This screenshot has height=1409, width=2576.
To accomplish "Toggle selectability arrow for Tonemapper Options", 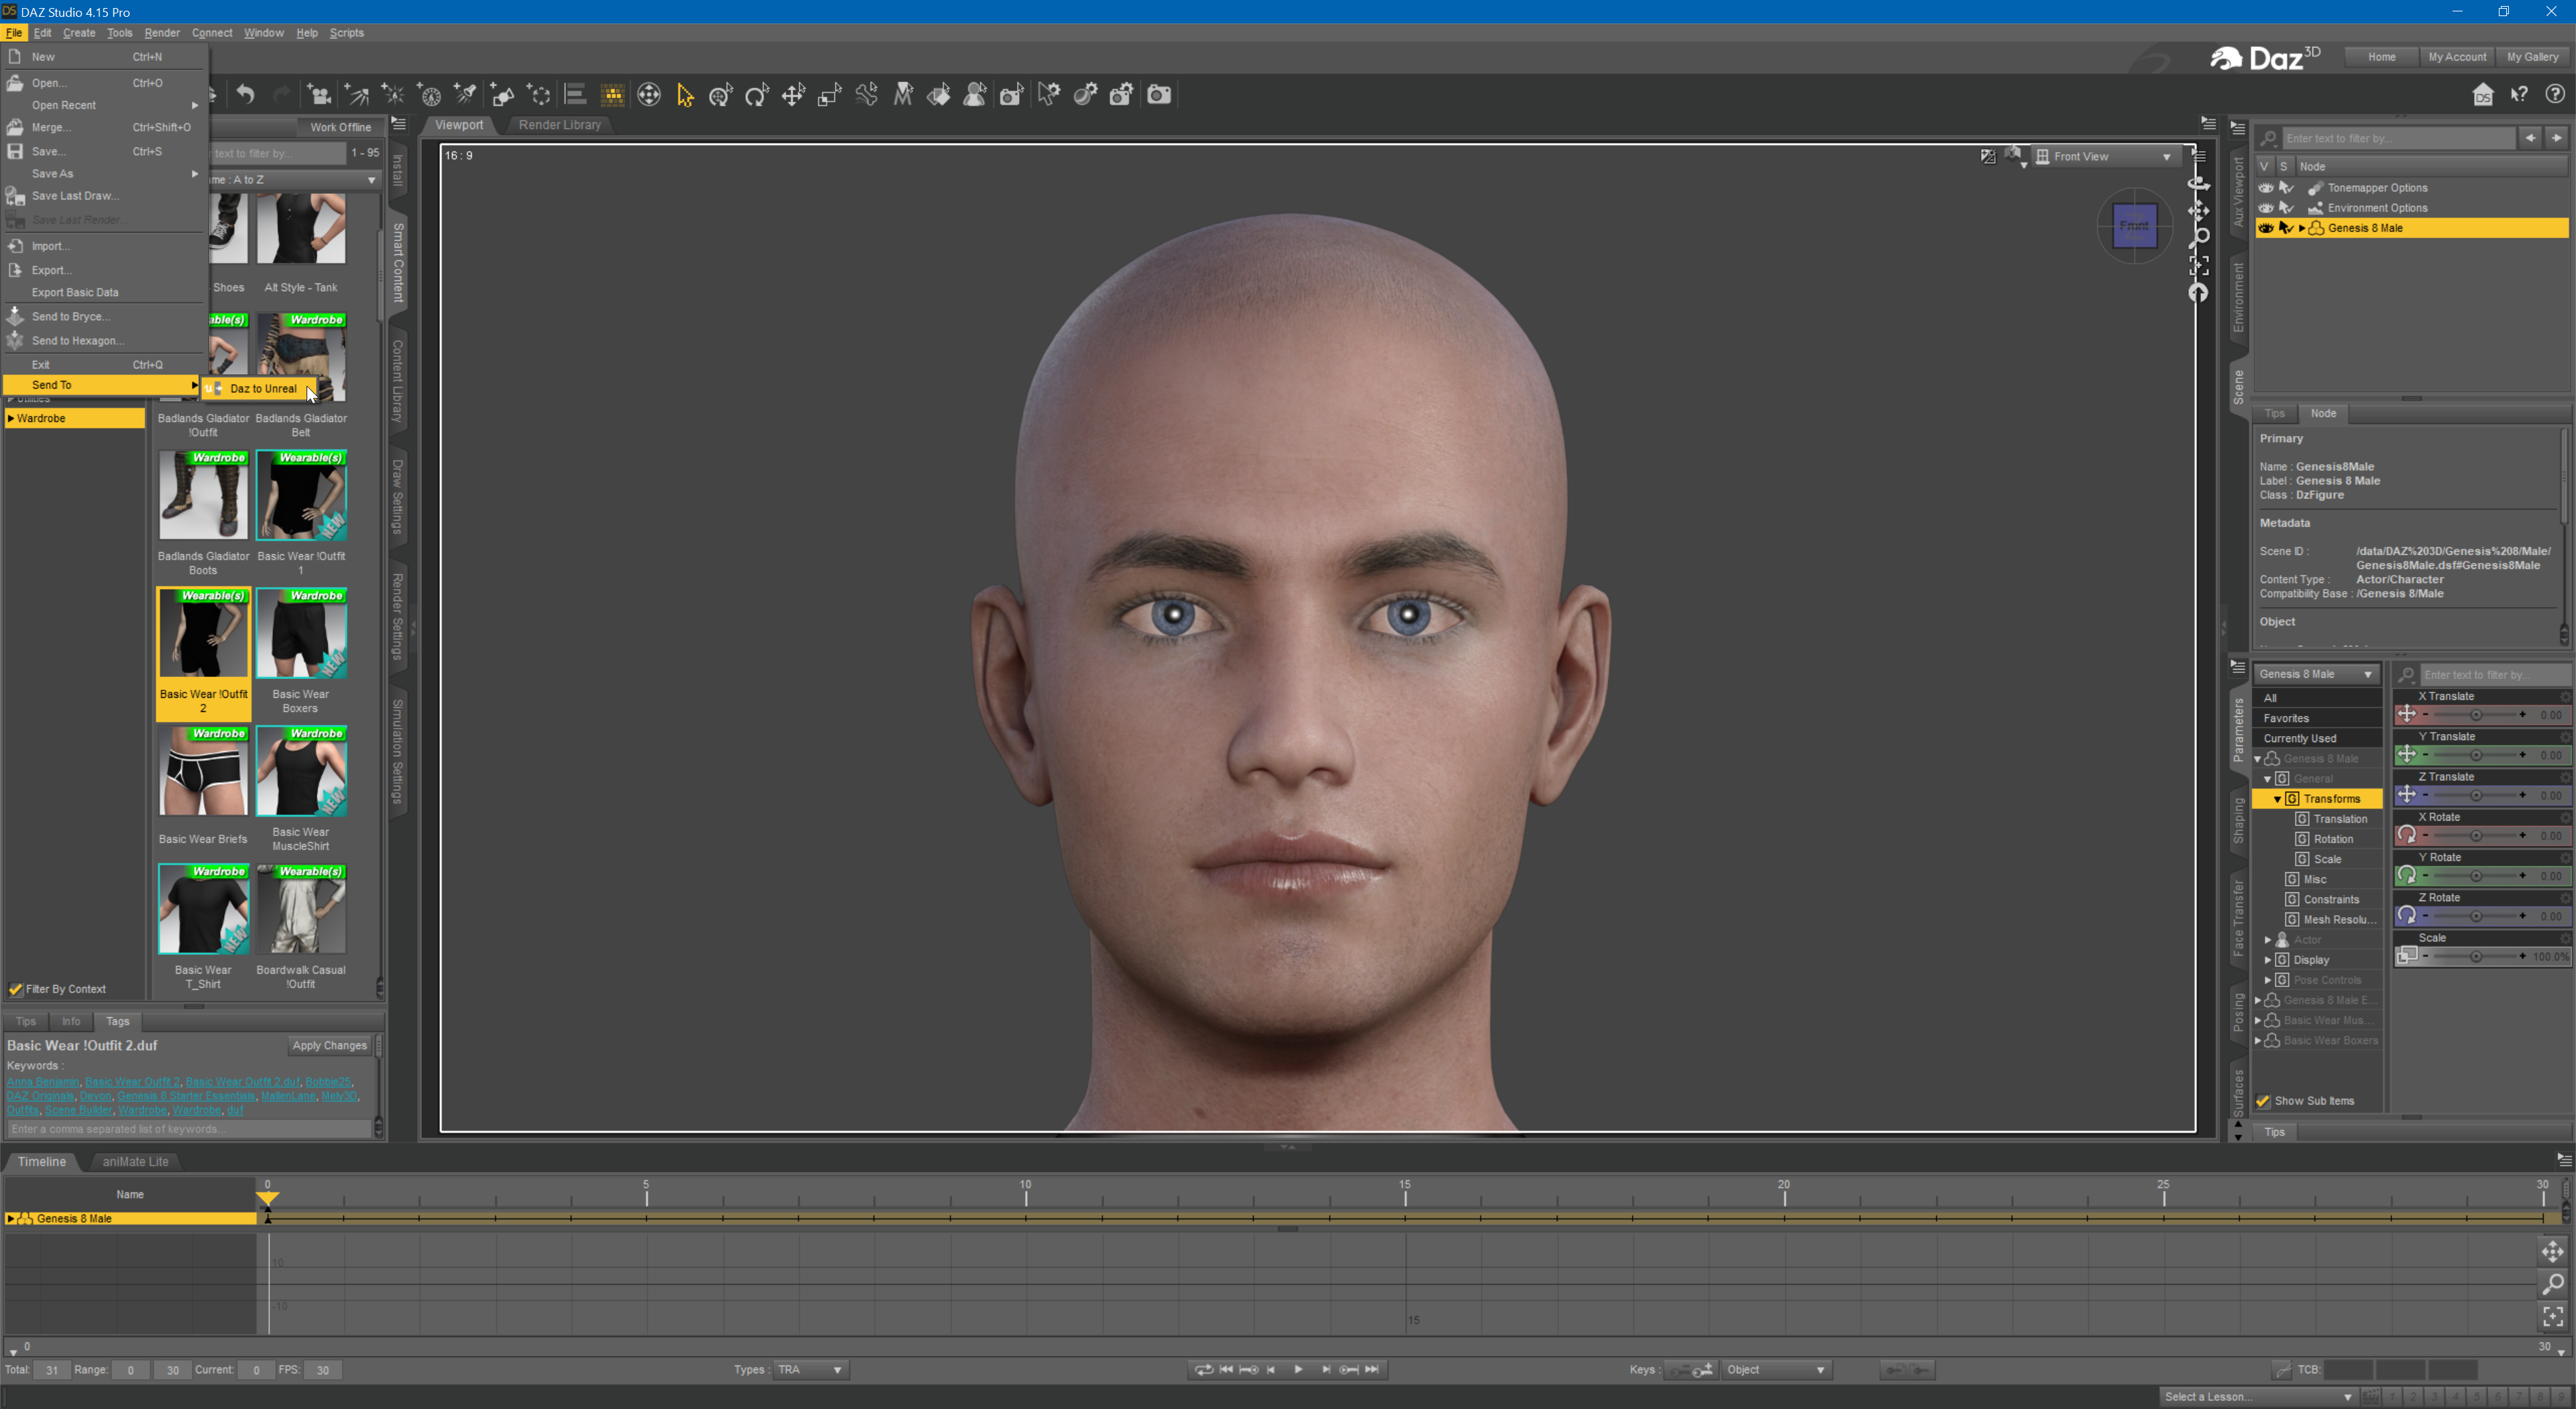I will (x=2286, y=188).
